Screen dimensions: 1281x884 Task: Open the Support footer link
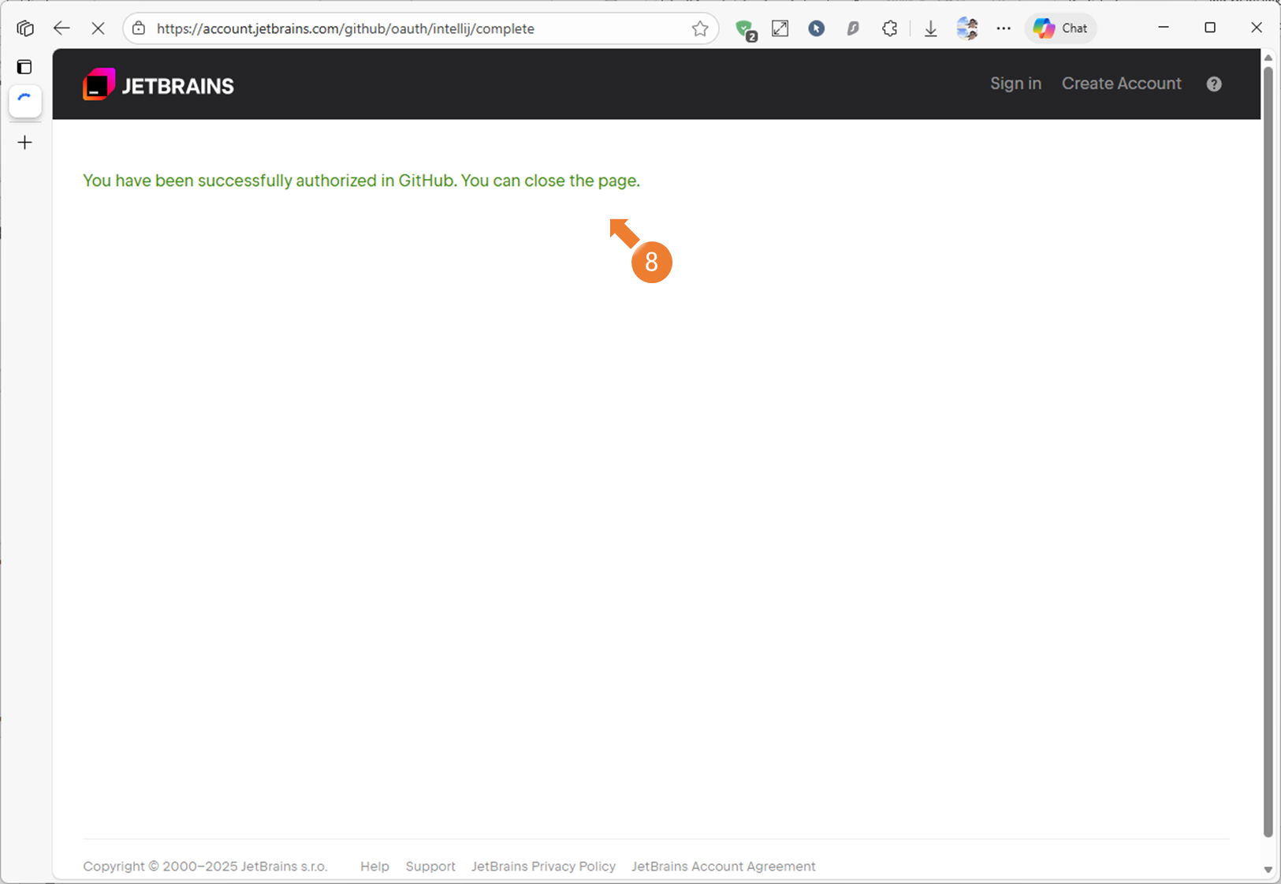tap(430, 866)
